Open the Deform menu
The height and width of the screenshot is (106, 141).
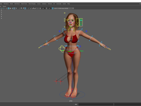50,4
